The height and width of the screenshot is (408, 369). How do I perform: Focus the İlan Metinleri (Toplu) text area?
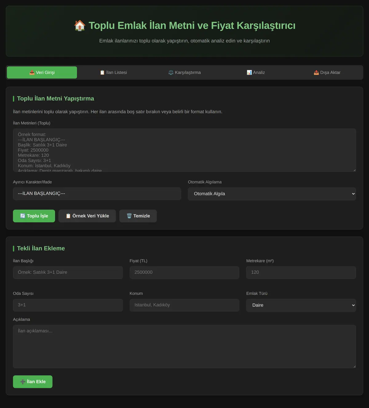pyautogui.click(x=184, y=150)
